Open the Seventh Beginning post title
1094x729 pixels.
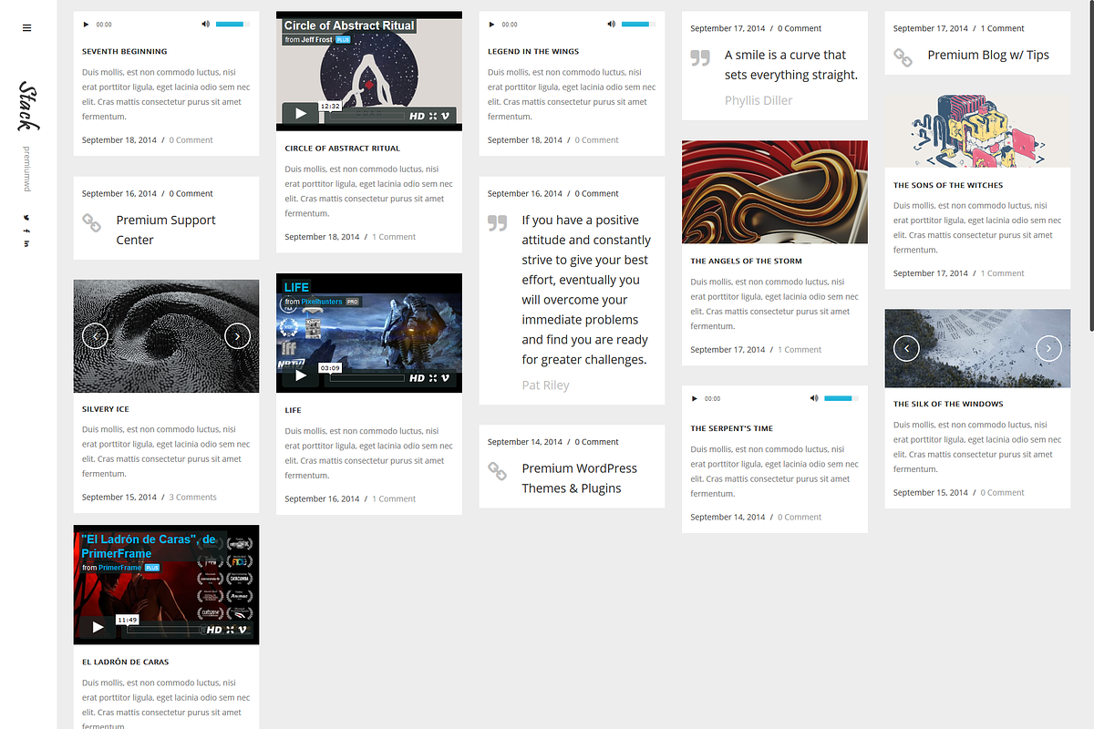point(124,52)
